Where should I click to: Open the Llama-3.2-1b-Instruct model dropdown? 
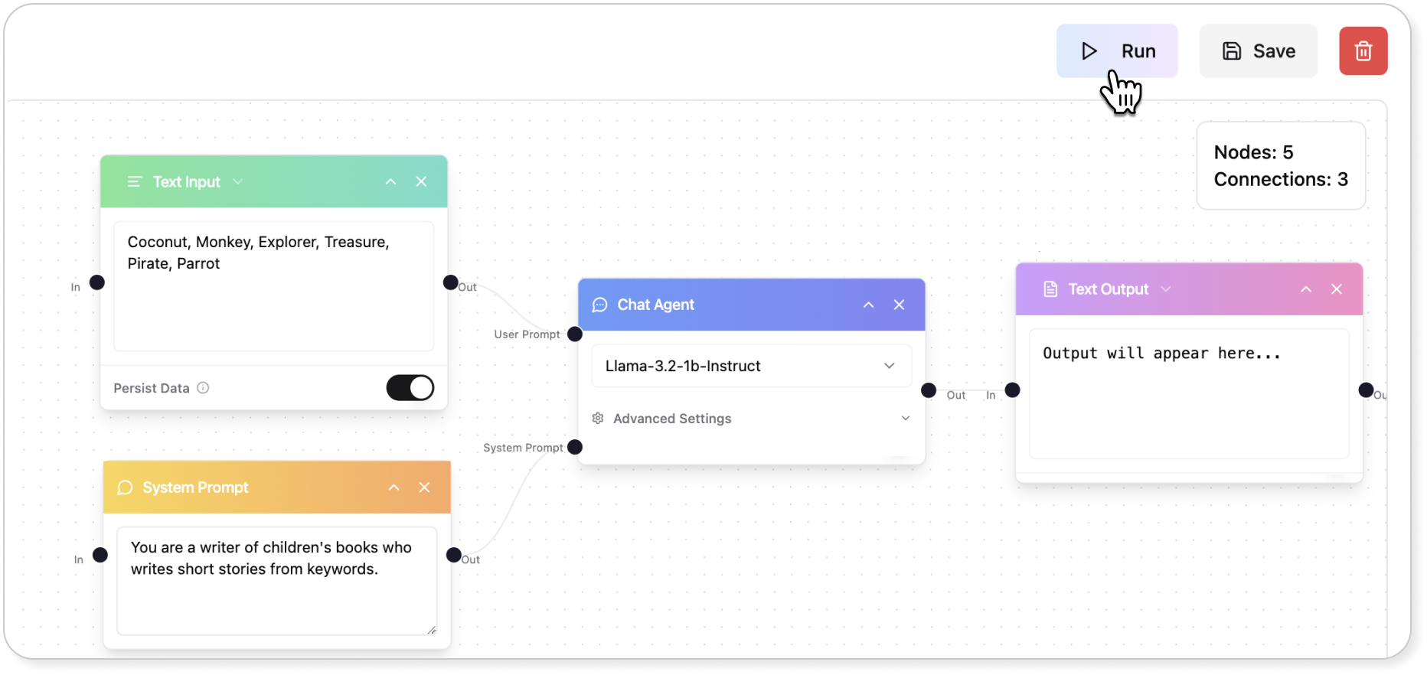click(751, 366)
